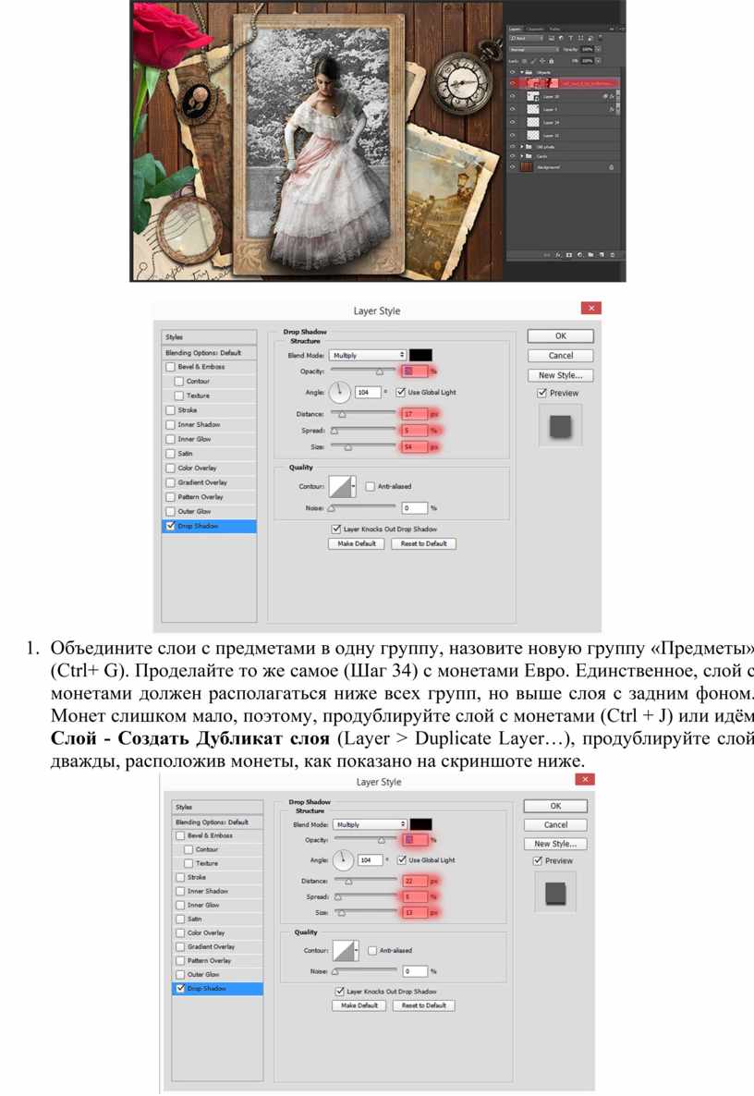The image size is (754, 1096).
Task: Open the Contour picker in the upper dialog
Action: click(343, 486)
